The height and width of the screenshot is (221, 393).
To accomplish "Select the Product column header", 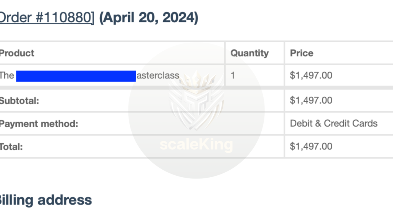I will pyautogui.click(x=17, y=53).
